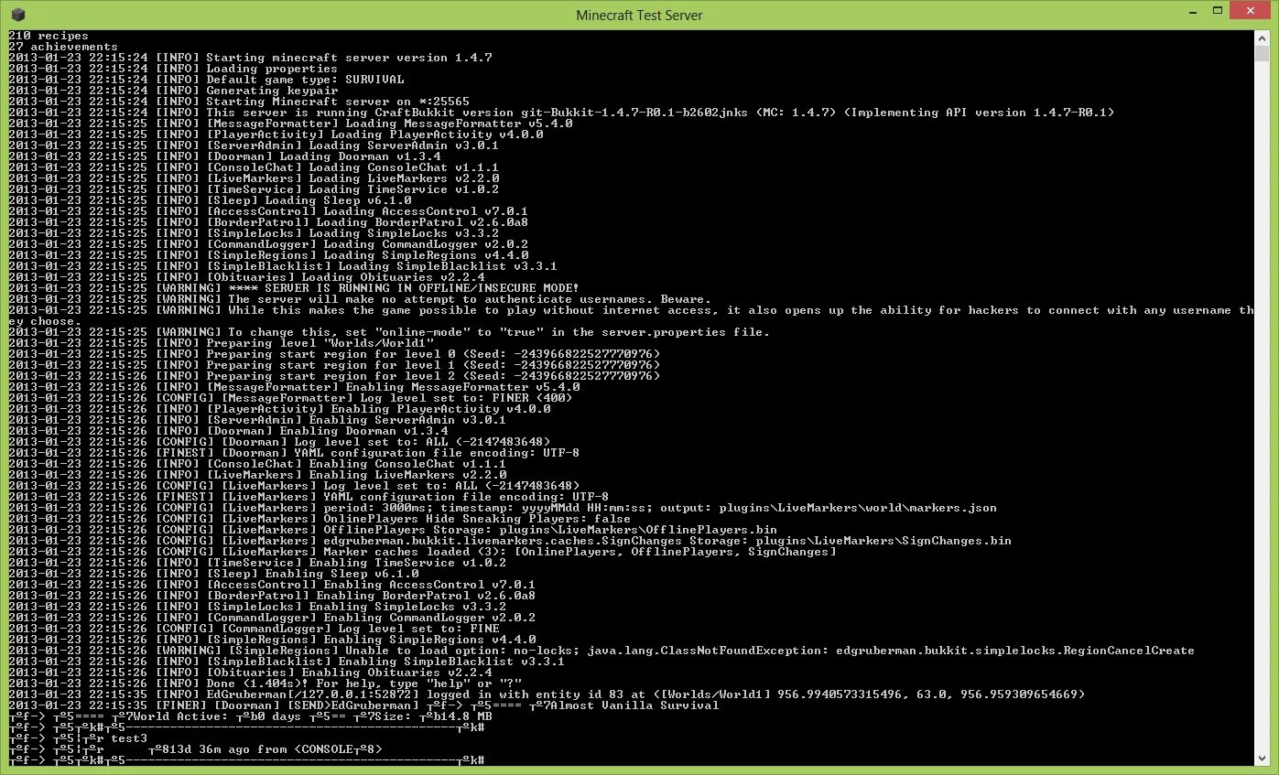Click 'Log level set to: FINER (400)' line
This screenshot has width=1279, height=775.
coord(291,398)
